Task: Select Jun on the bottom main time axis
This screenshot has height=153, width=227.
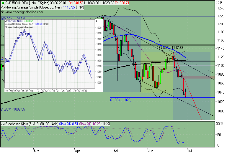Action: [151, 151]
